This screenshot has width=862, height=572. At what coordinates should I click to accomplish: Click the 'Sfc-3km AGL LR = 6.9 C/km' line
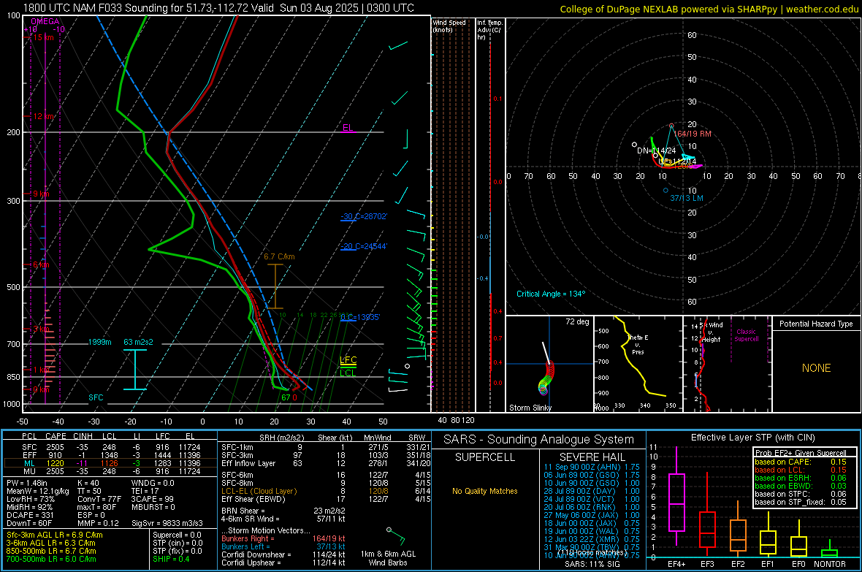tap(55, 535)
